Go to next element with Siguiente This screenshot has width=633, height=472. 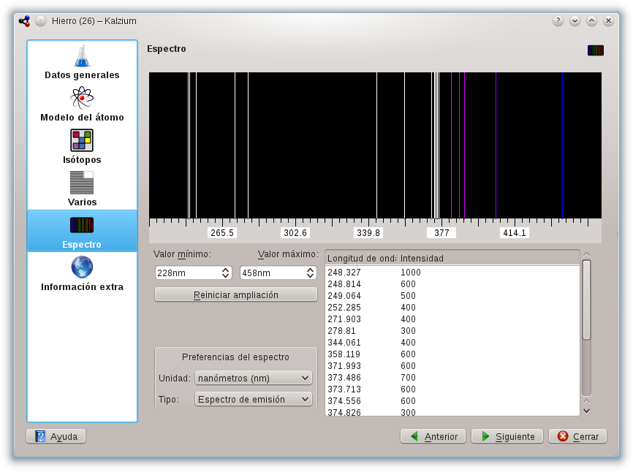507,436
